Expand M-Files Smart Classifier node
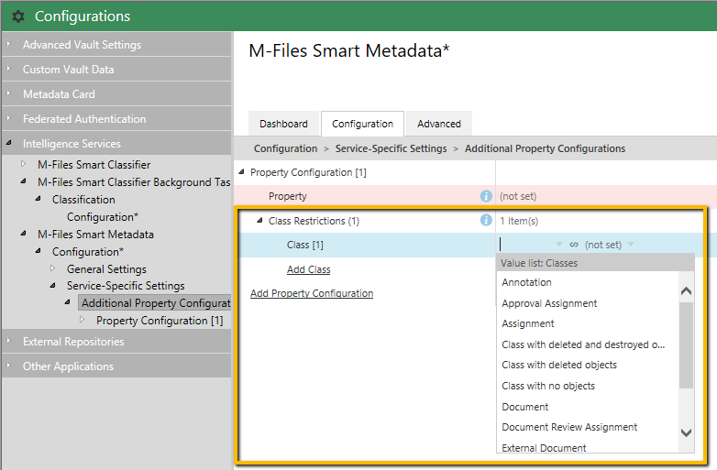 point(23,163)
